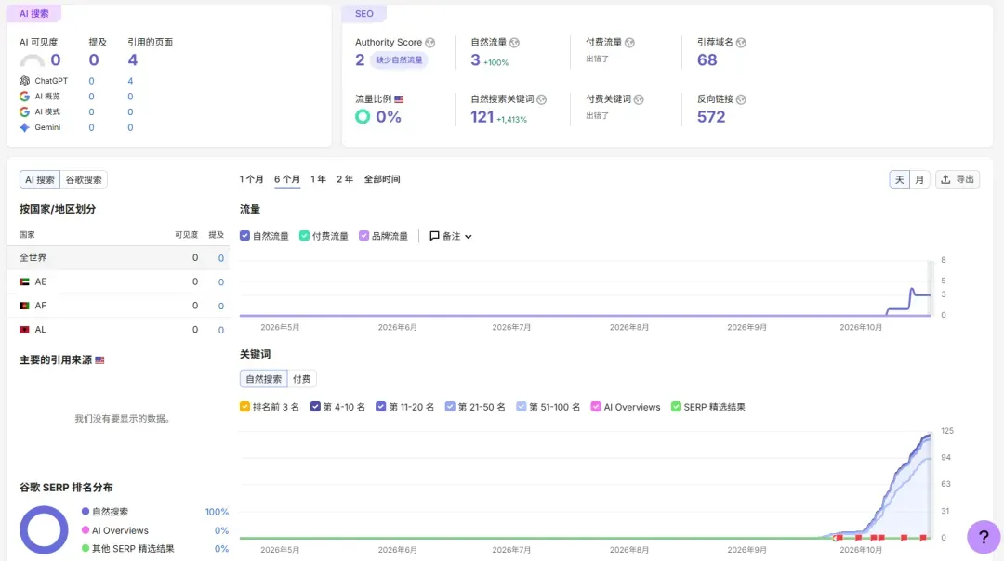
Task: Click info icon beside 反向链接
Action: 741,99
